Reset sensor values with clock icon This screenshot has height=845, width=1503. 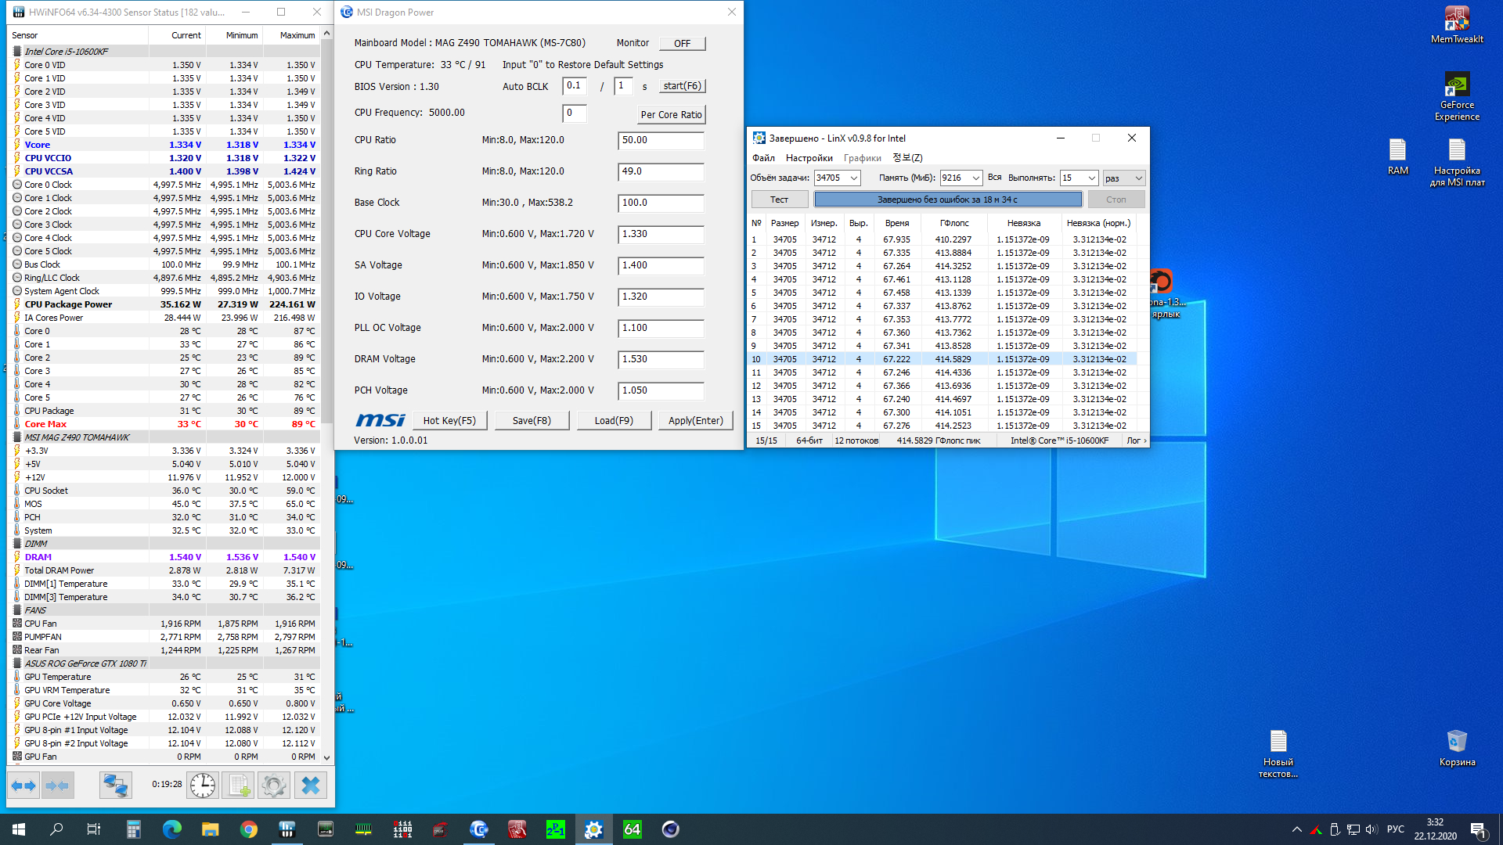(x=202, y=785)
